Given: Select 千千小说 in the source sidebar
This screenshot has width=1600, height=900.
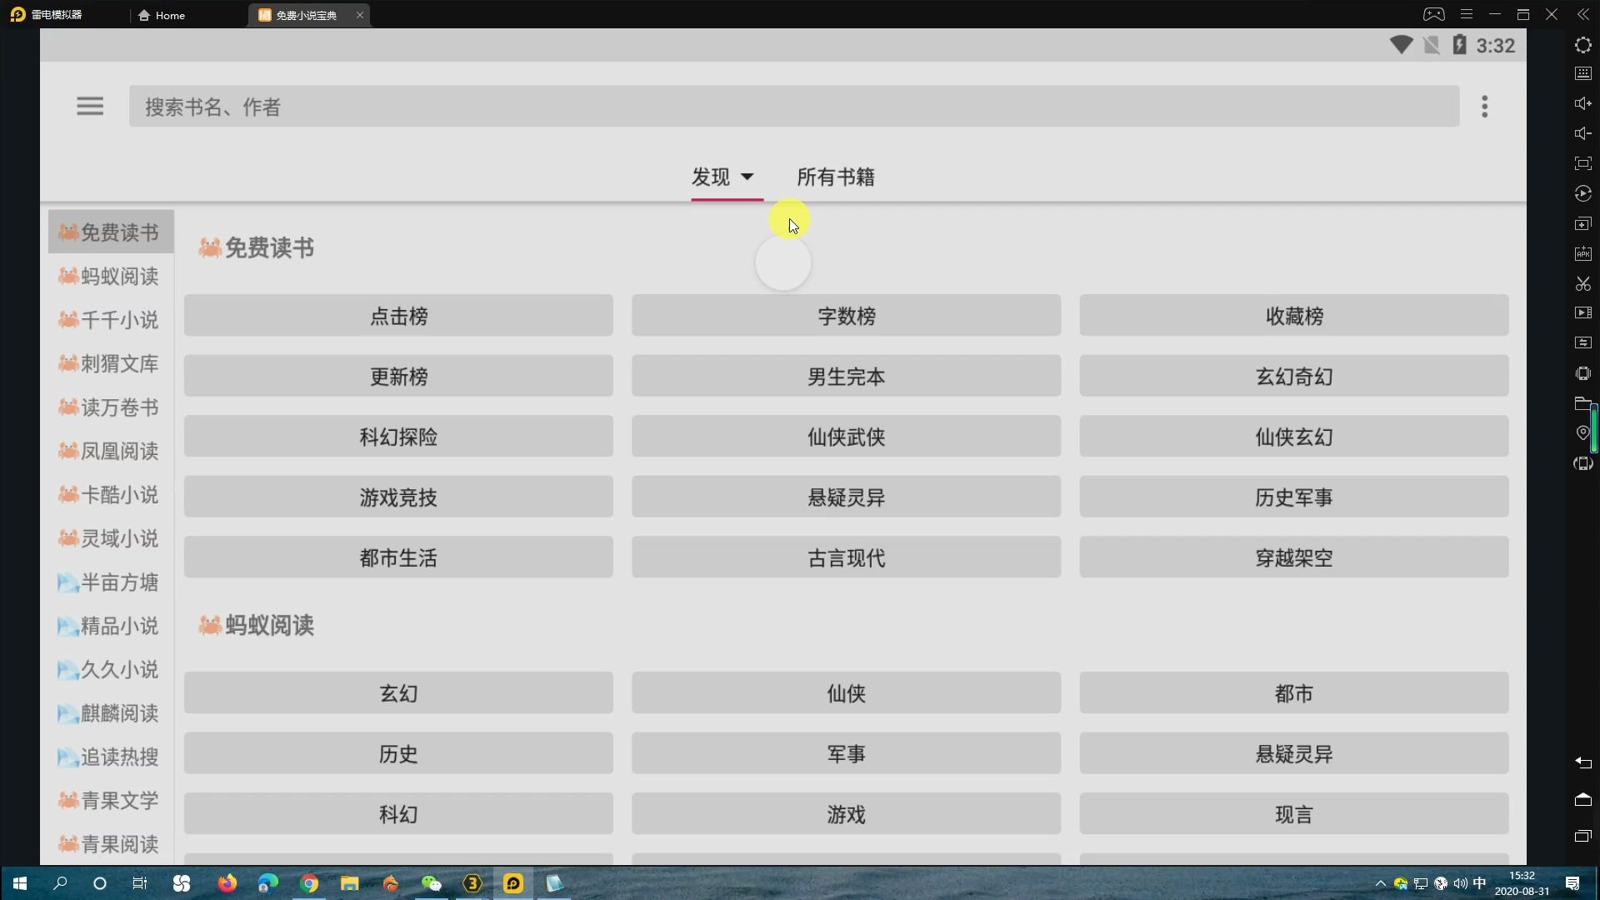Looking at the screenshot, I should click(111, 320).
